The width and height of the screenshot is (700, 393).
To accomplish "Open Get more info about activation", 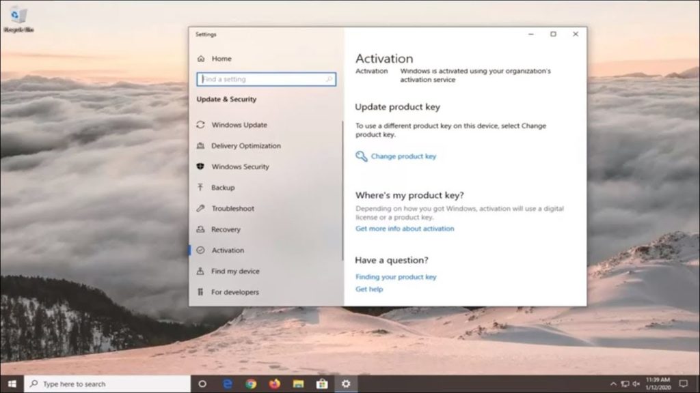I will tap(404, 229).
